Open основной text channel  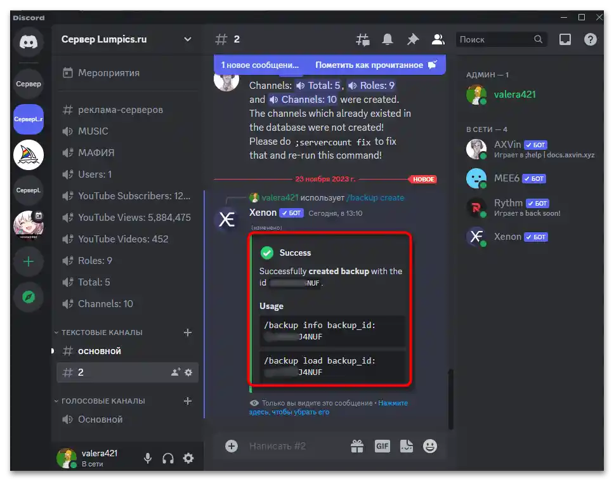[x=127, y=351]
